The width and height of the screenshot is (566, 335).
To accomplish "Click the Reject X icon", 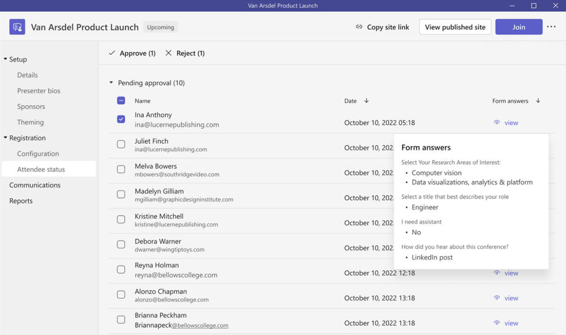I will (168, 53).
